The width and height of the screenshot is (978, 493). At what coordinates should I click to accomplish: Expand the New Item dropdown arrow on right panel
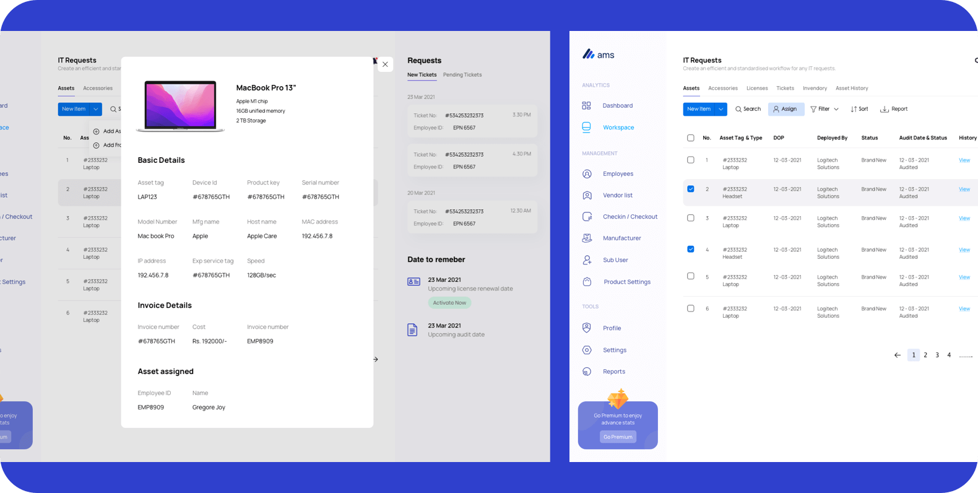(721, 110)
